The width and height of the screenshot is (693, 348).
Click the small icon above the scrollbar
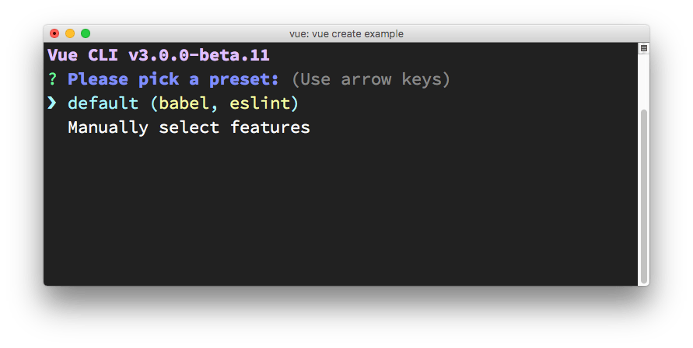click(x=643, y=49)
